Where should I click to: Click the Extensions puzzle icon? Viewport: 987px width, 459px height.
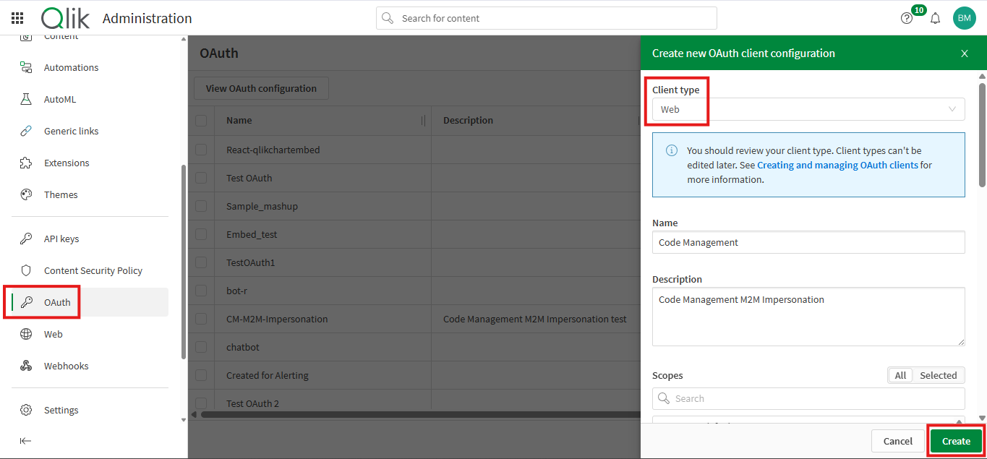pos(26,163)
